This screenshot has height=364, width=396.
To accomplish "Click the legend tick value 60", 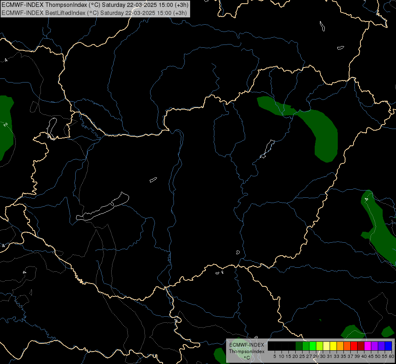I will point(392,356).
